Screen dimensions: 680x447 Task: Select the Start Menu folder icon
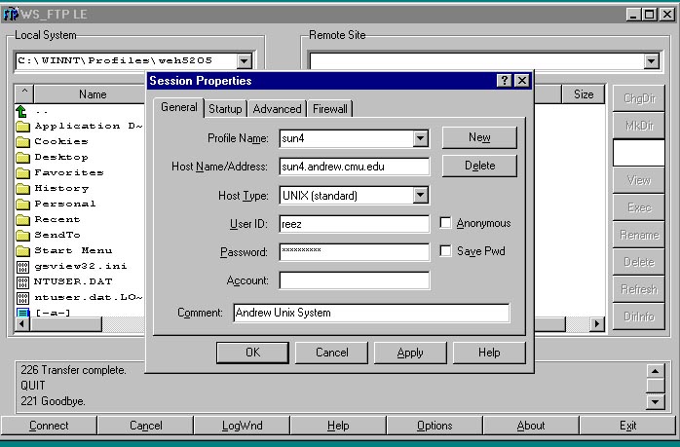click(x=22, y=250)
